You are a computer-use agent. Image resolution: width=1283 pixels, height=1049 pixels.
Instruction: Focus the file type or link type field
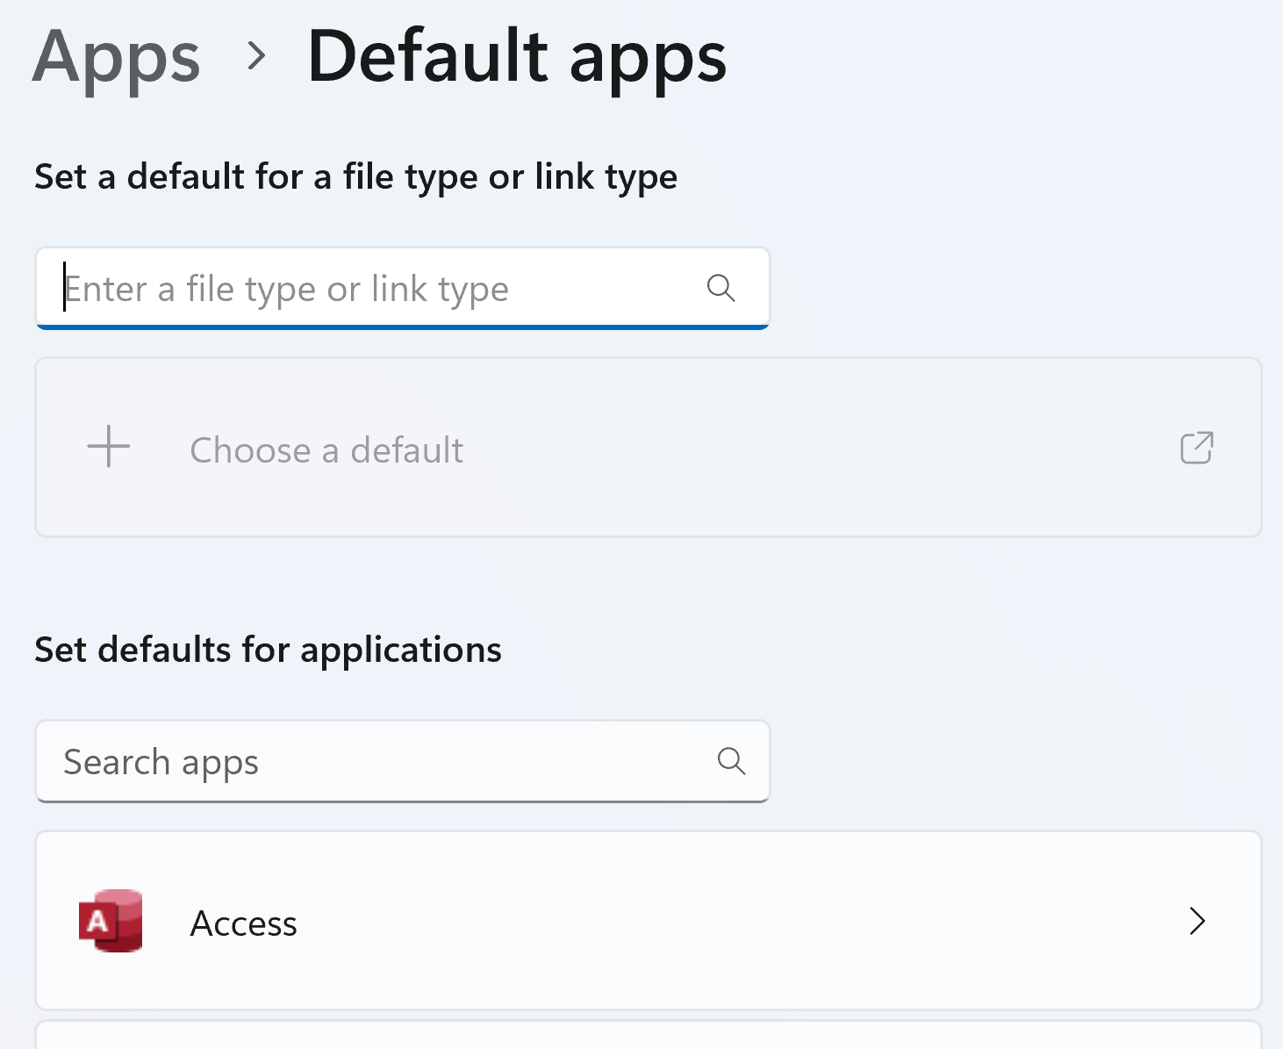coord(369,288)
